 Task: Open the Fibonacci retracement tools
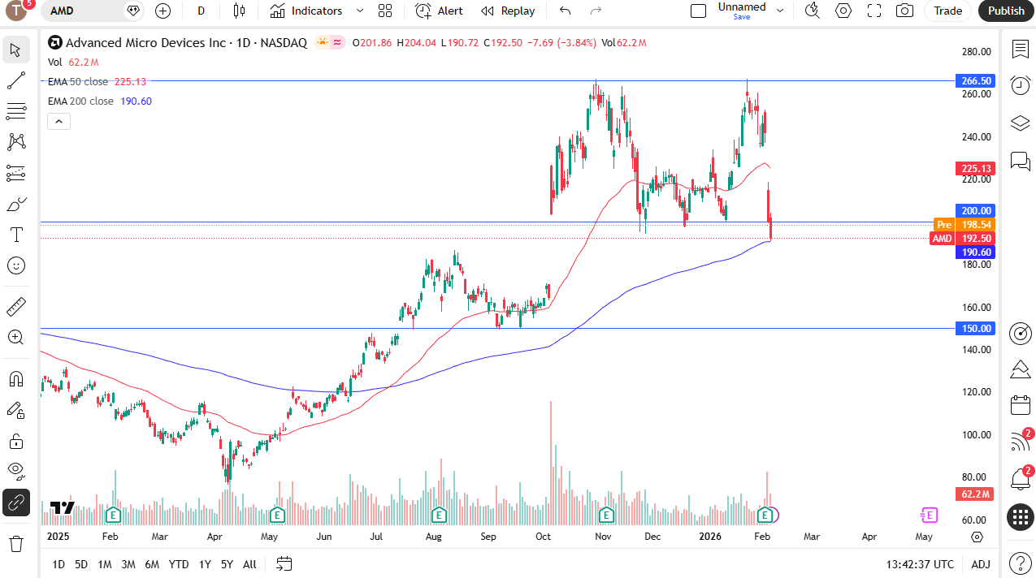(x=15, y=111)
